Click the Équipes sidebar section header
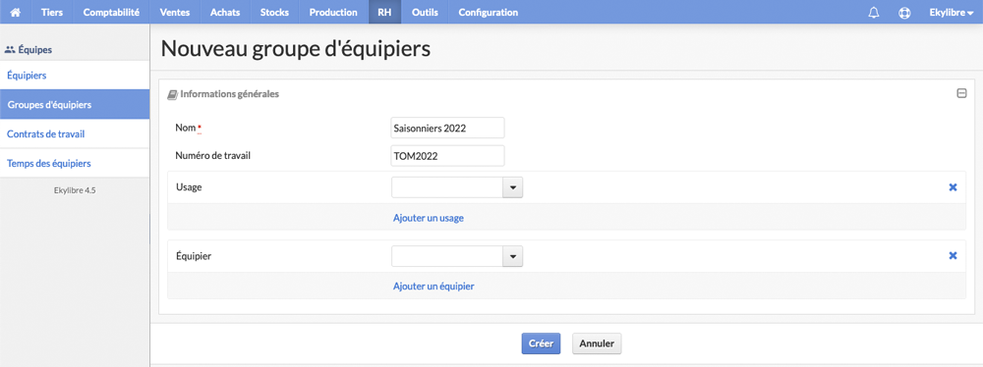The height and width of the screenshot is (367, 983). 29,49
